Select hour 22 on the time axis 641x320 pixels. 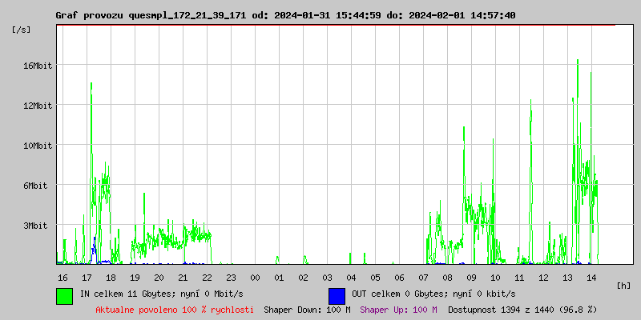pos(207,277)
